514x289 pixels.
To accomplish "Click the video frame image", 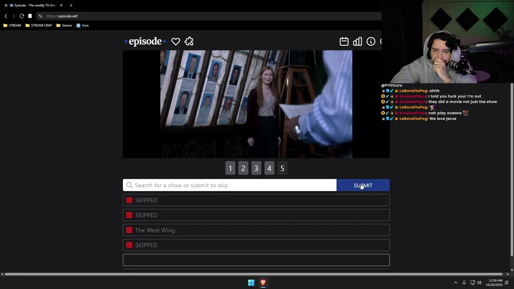I will click(x=256, y=104).
